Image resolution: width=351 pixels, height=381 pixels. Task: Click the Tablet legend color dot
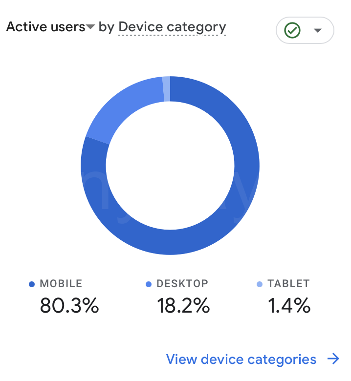pos(260,284)
